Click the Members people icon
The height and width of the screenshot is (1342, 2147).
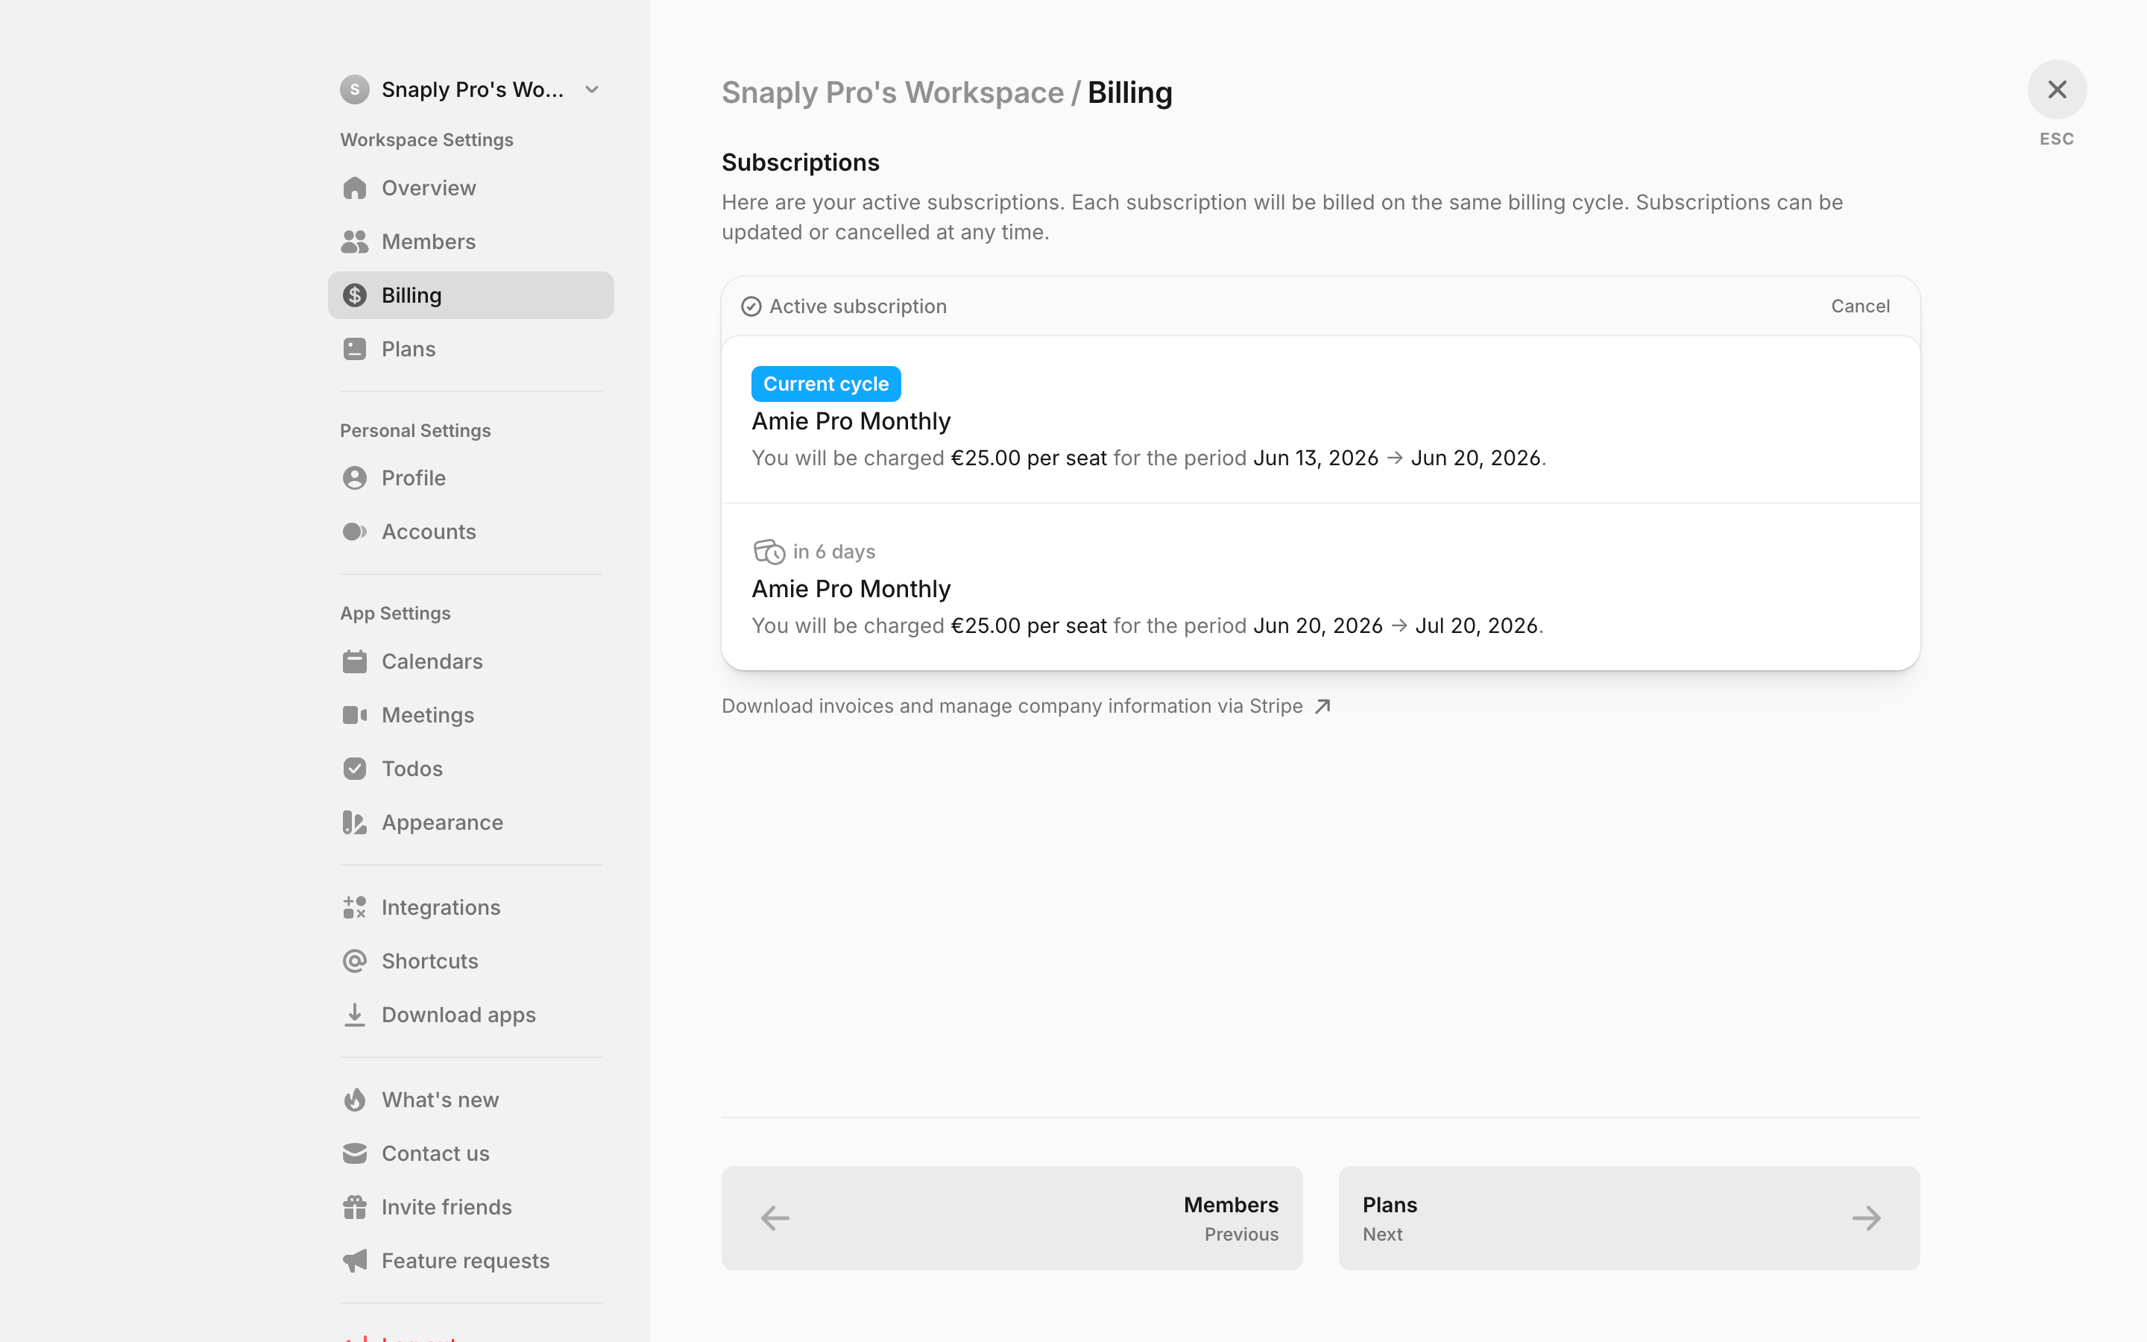(x=354, y=242)
